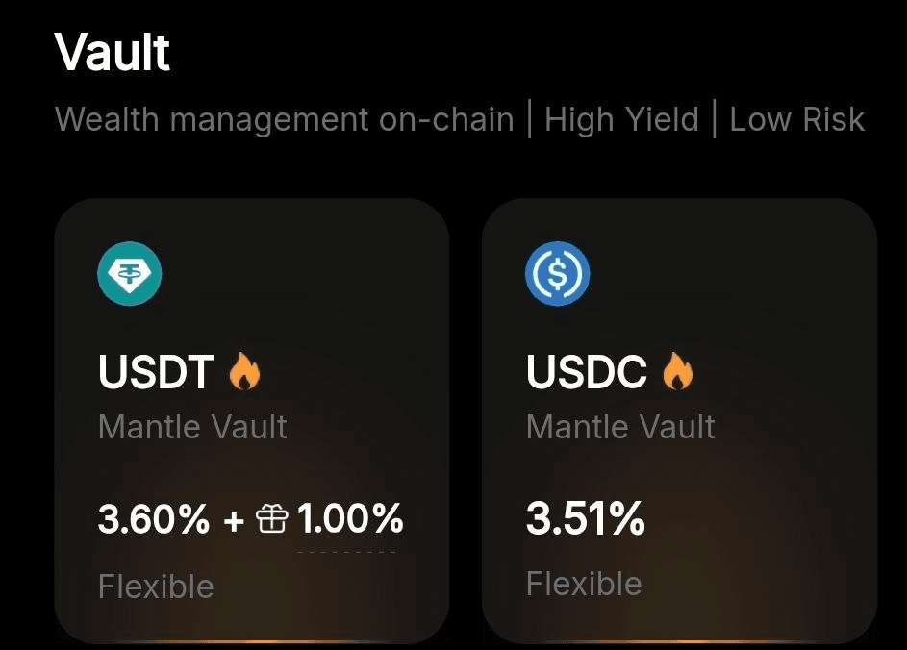Click the fire icon beside USDT
Screen dimensions: 907x650
tap(244, 372)
